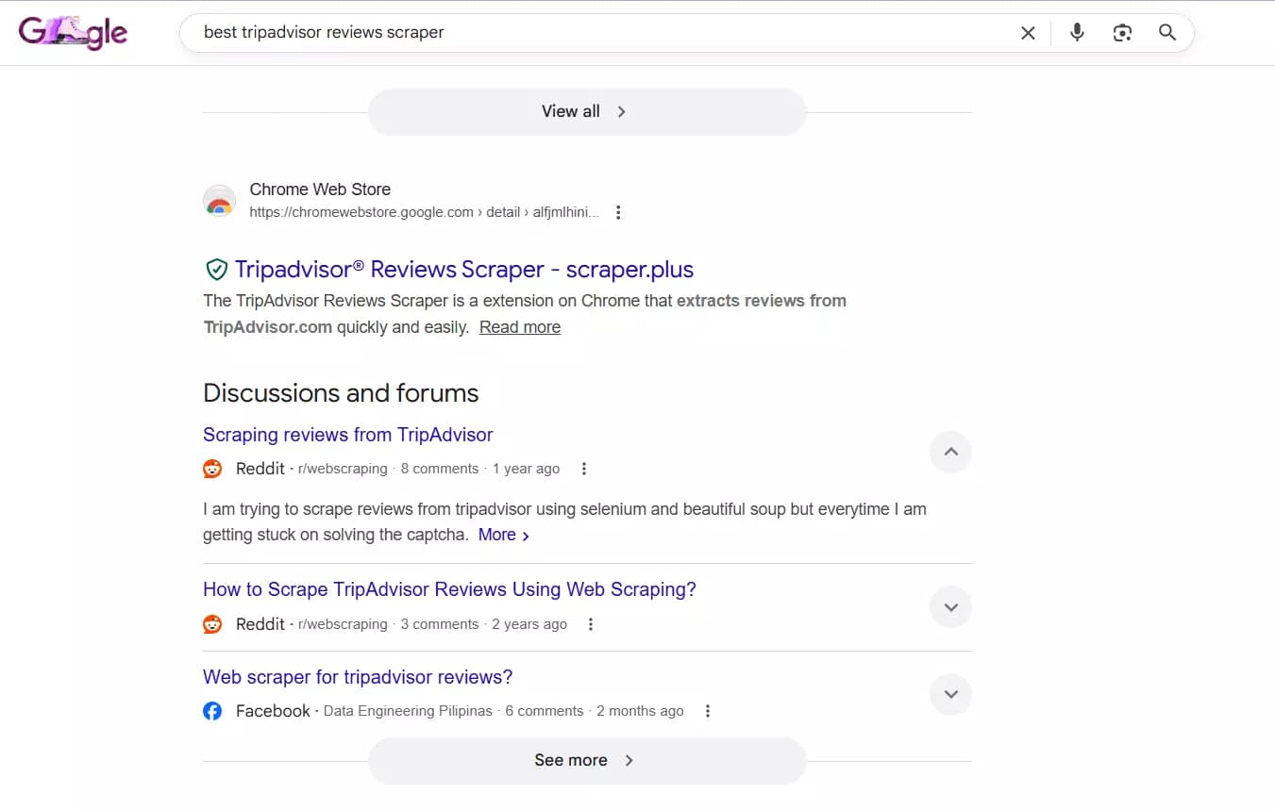The width and height of the screenshot is (1275, 810).
Task: Open the three-dot menu on the first Reddit post
Action: (584, 468)
